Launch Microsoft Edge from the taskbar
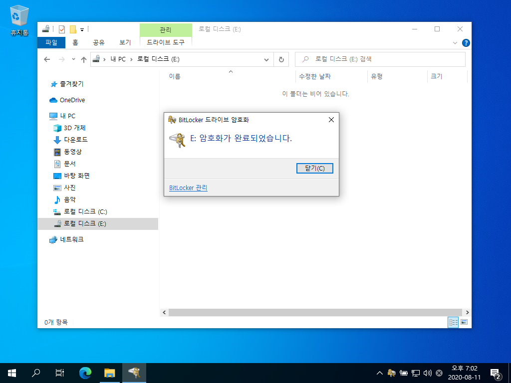Screen dimensions: 511x383 click(85, 373)
